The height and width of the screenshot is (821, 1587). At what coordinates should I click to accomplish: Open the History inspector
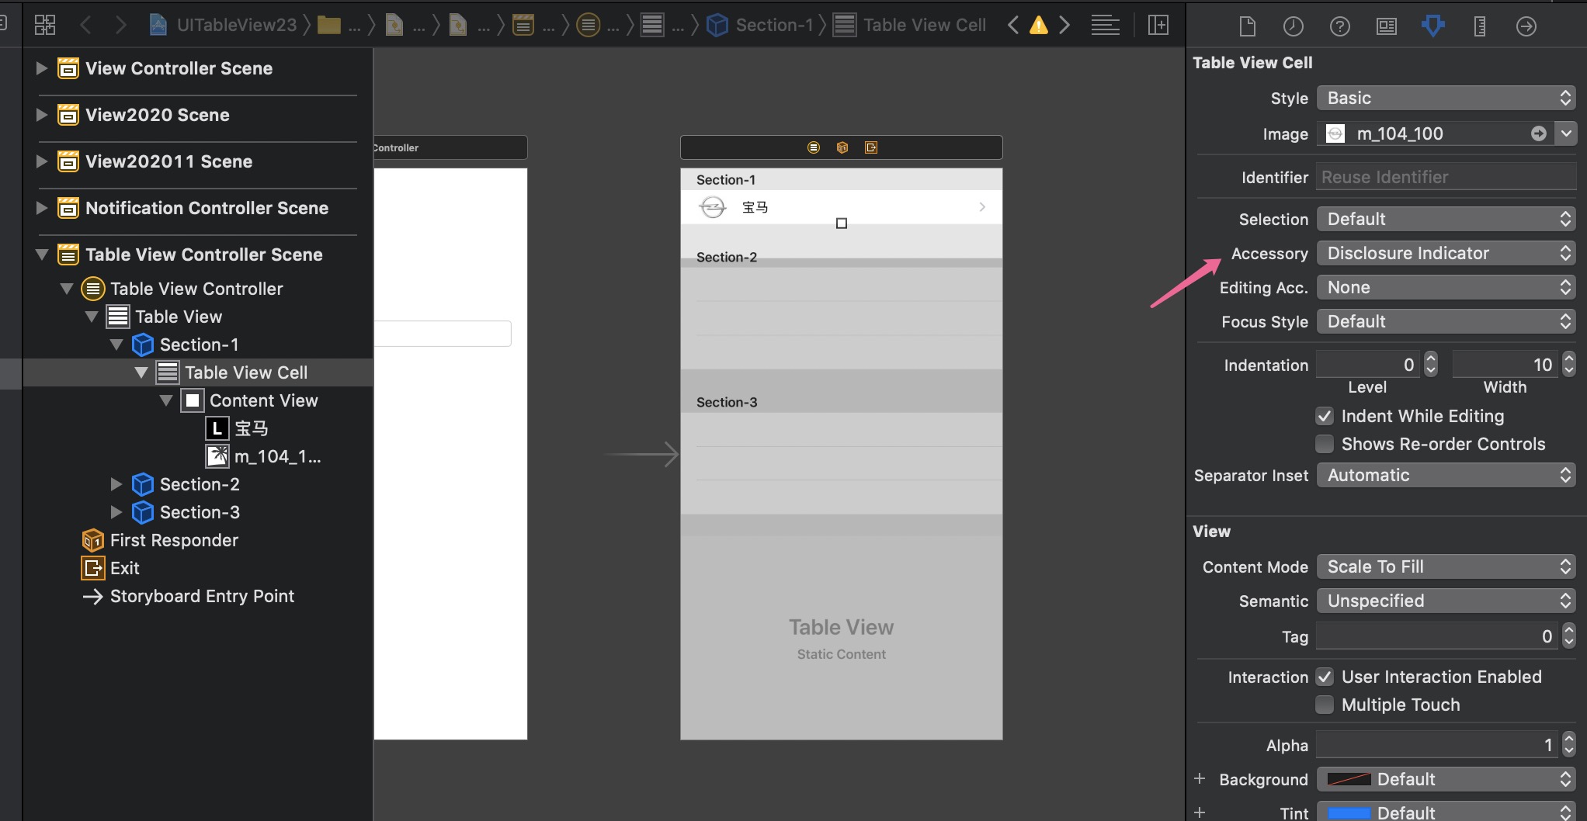click(x=1294, y=26)
